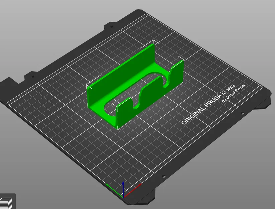Click the 'by Josef Prusa' bed text
This screenshot has width=275, height=209.
pyautogui.click(x=233, y=93)
